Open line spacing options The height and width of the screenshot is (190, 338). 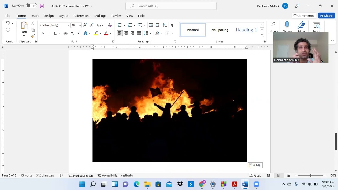coord(147,33)
